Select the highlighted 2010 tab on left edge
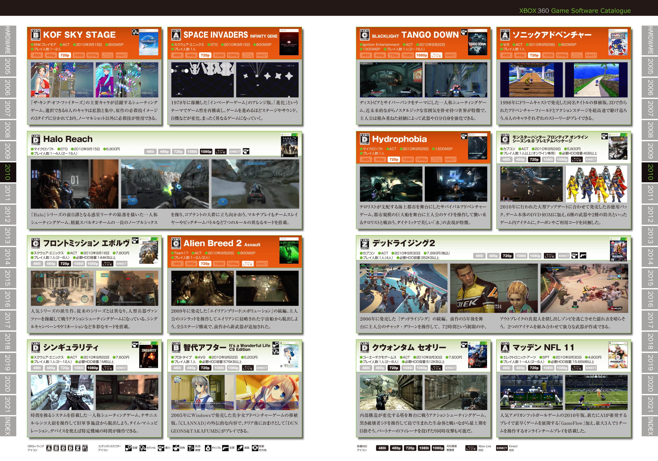The height and width of the screenshot is (461, 658). point(8,172)
